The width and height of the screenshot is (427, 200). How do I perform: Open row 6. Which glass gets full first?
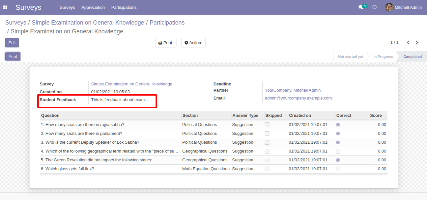[213, 169]
